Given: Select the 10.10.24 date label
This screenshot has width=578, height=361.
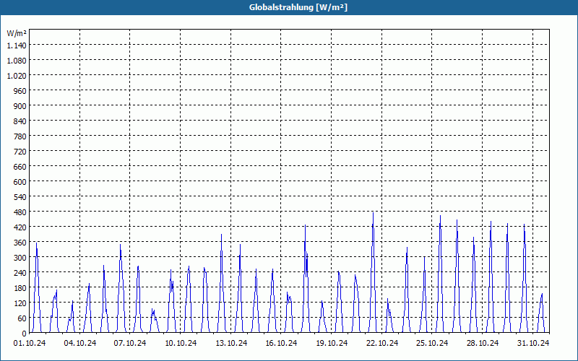Looking at the screenshot, I should (x=181, y=343).
